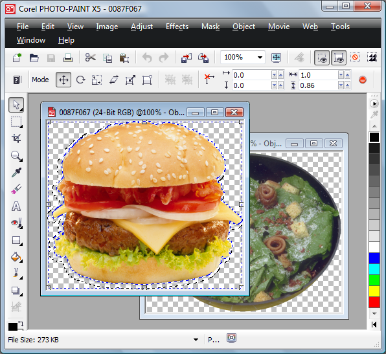Screen dimensions: 386x354
Task: Click the Redo arrow icon
Action: (x=164, y=58)
